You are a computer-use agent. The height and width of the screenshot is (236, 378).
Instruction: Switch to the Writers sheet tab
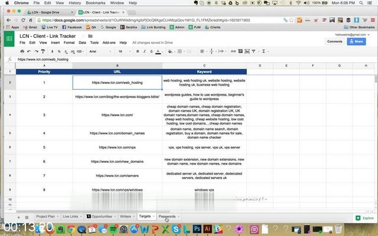(x=125, y=217)
